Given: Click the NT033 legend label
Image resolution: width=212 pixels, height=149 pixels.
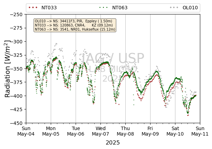Looking at the screenshot, I should click(49, 8).
